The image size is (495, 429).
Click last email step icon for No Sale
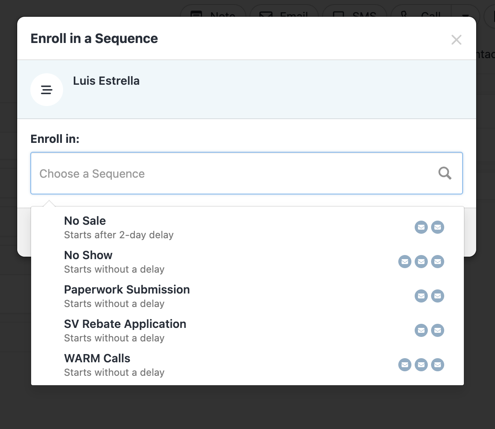[438, 227]
